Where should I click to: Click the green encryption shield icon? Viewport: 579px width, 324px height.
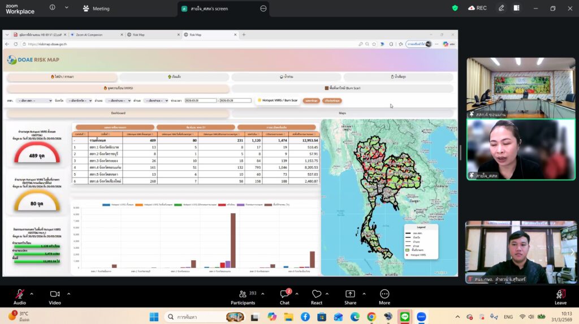[x=455, y=8]
